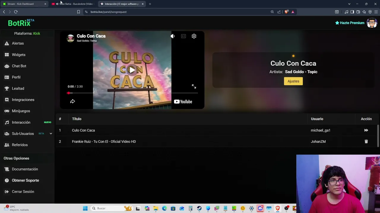Click the video progress bar
The width and height of the screenshot is (380, 213).
(x=132, y=93)
